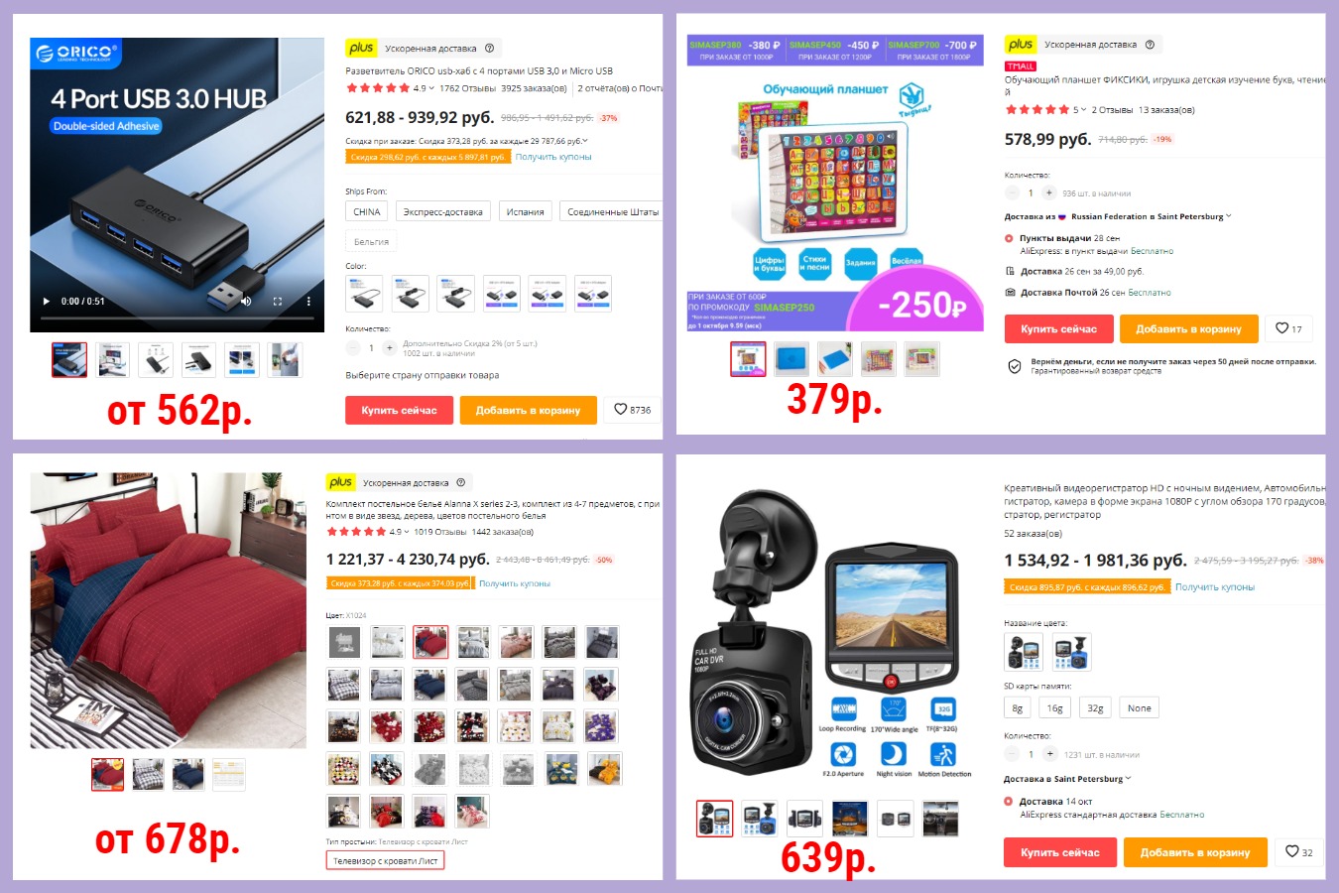Screen dimensions: 1339x893
Task: Expand the 4.9 rating dropdown for bedding set
Action: click(x=398, y=531)
